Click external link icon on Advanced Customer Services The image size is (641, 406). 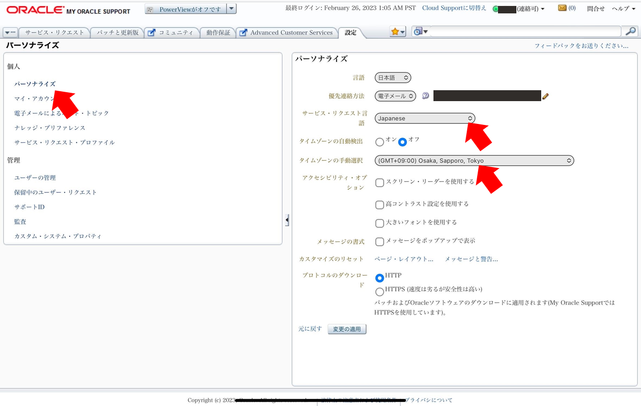(x=243, y=33)
